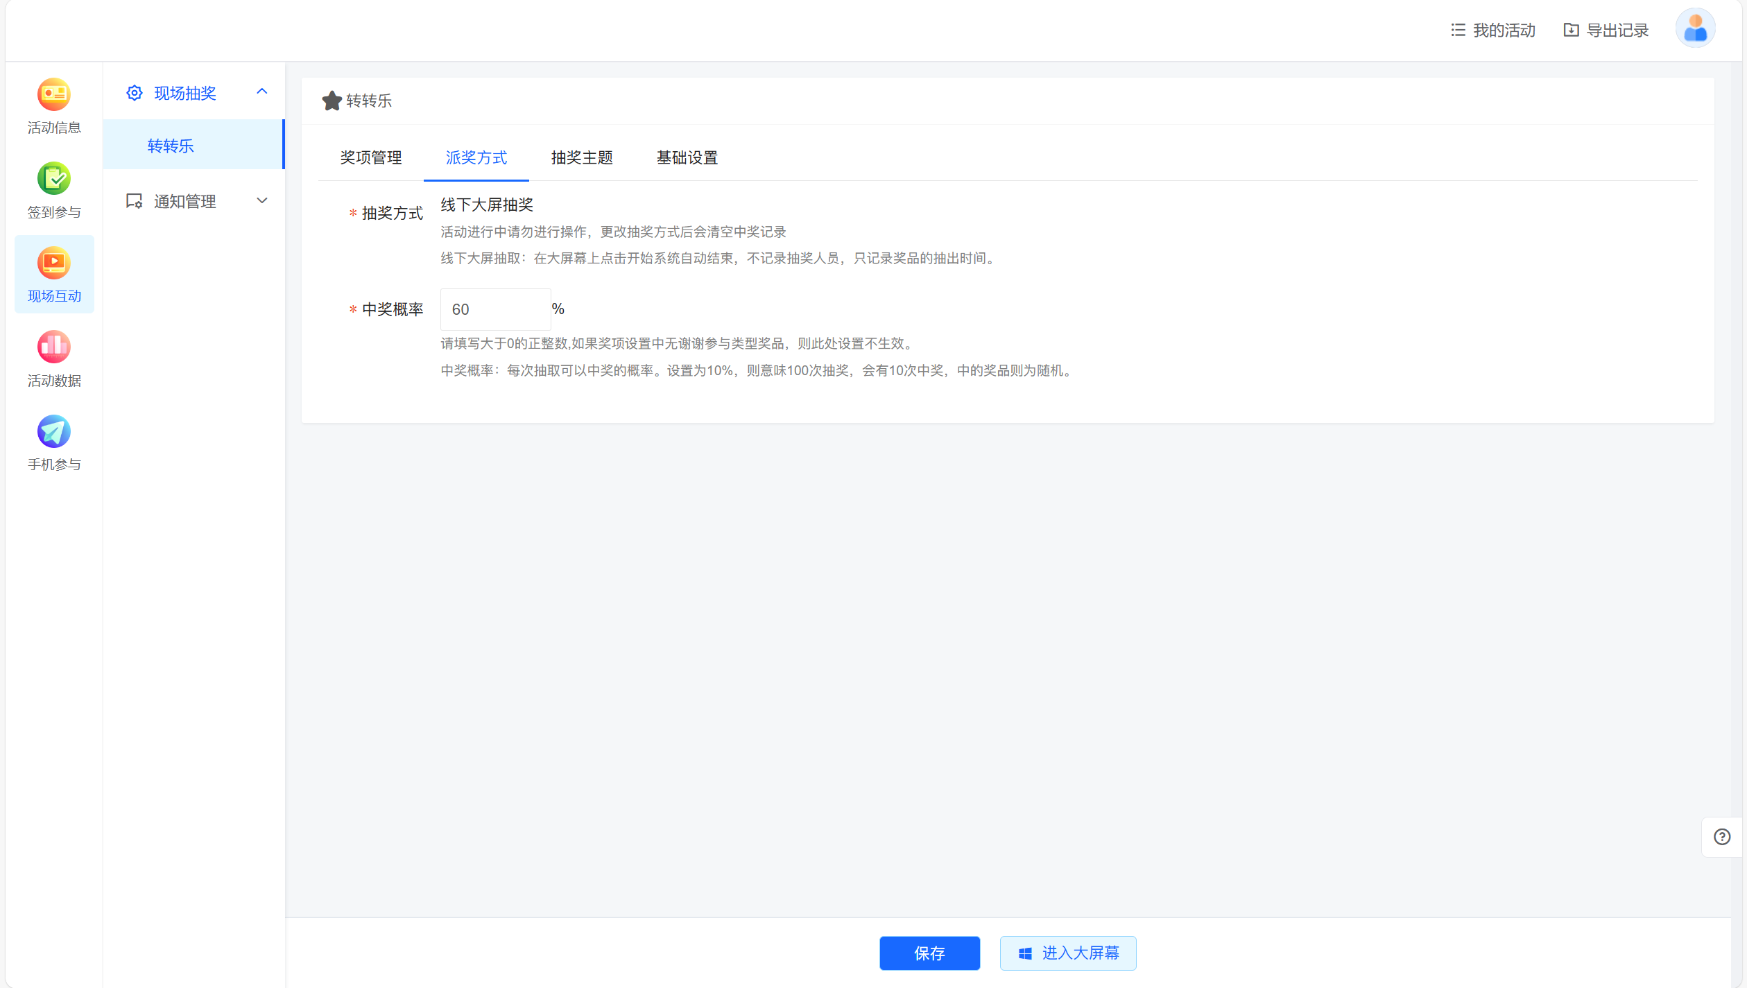Click the 签到参与 label text
This screenshot has height=988, width=1747.
pyautogui.click(x=54, y=212)
